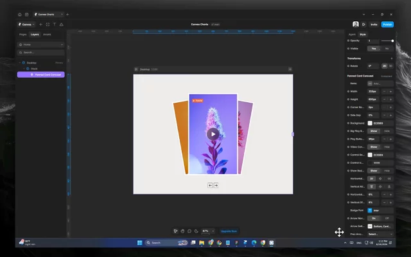This screenshot has width=411, height=257.
Task: Click Upgrade Now link
Action: 229,231
